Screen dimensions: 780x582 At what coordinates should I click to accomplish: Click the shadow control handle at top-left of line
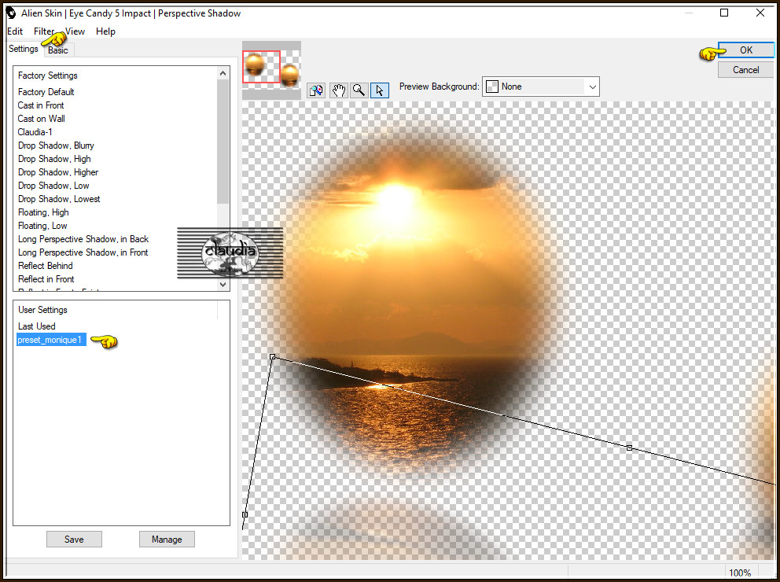click(273, 356)
